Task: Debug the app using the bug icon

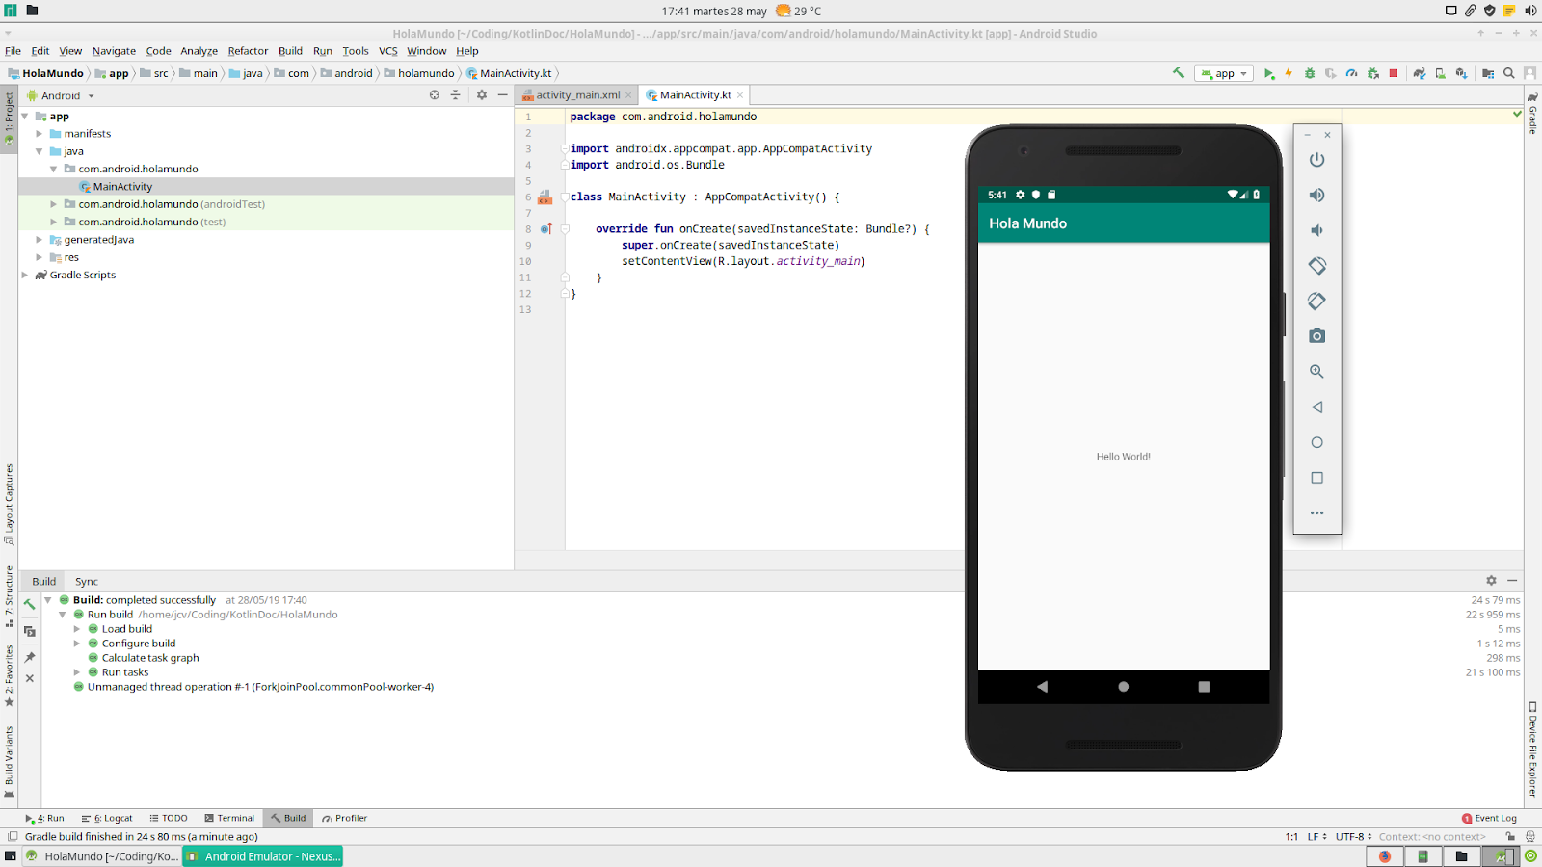Action: pyautogui.click(x=1309, y=73)
